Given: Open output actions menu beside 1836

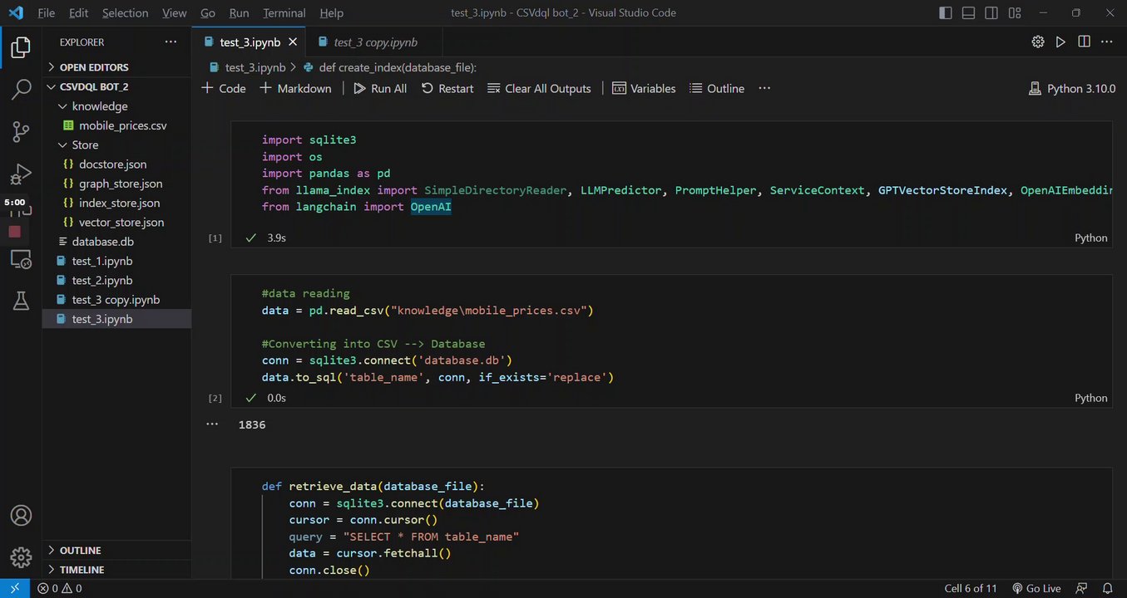Looking at the screenshot, I should point(214,424).
